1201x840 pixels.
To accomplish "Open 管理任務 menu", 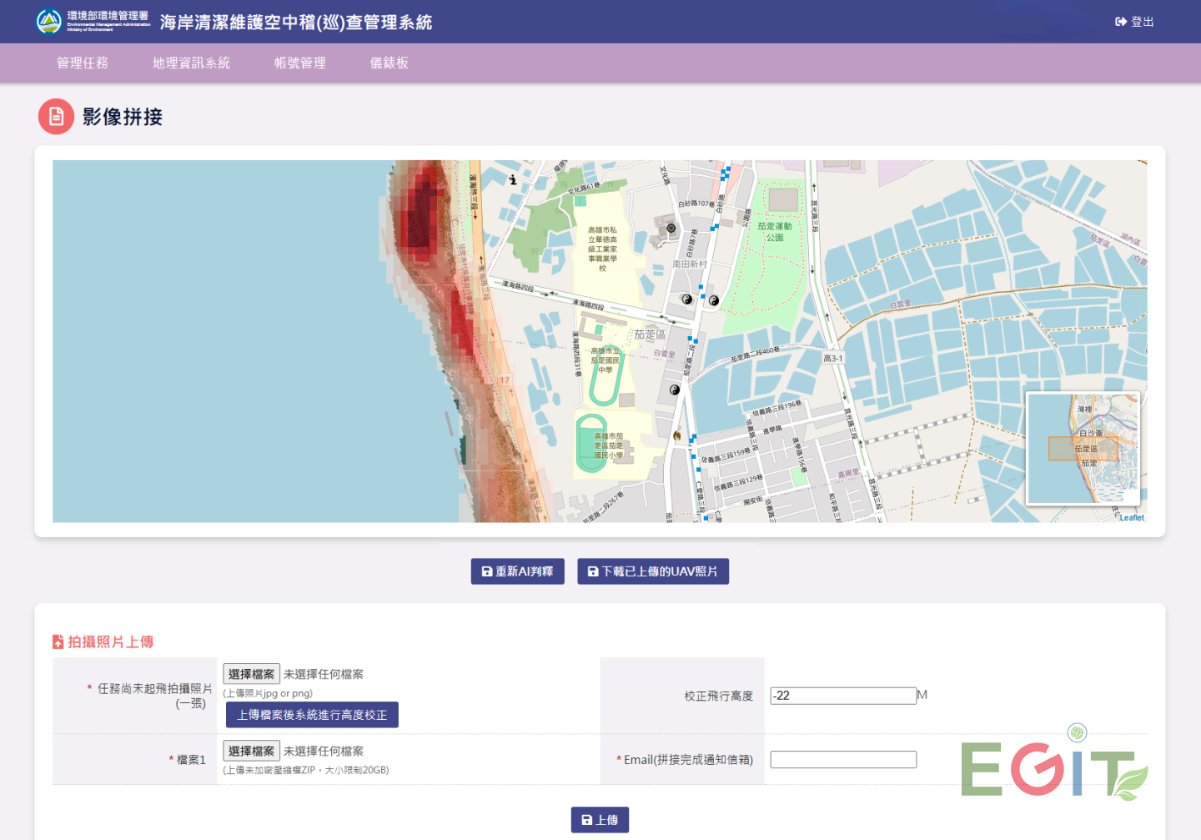I will tap(82, 63).
